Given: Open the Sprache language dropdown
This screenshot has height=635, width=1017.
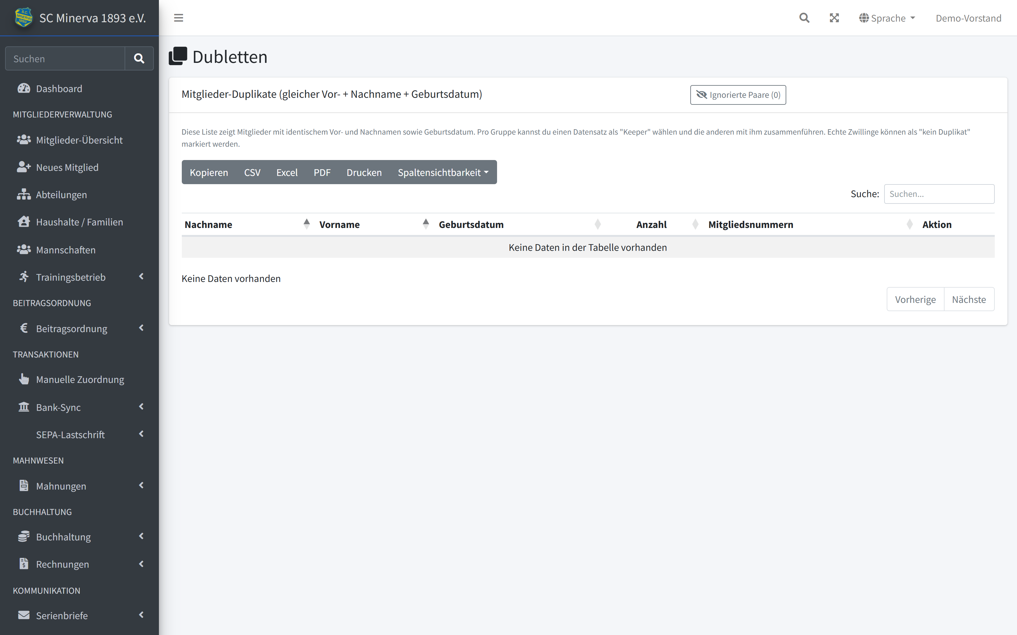Looking at the screenshot, I should pyautogui.click(x=887, y=18).
